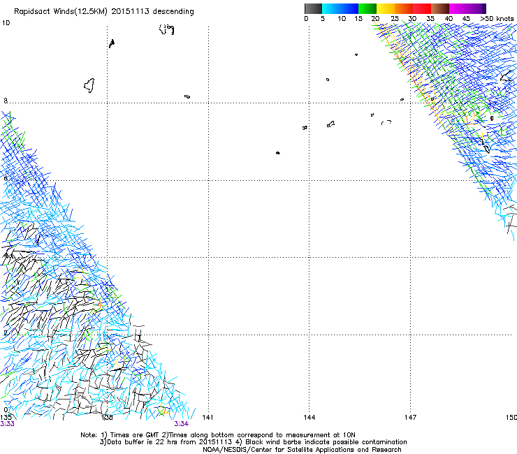Screen dimensions: 517x454
Task: Click the purple '3:34' pass time label
Action: tap(182, 424)
